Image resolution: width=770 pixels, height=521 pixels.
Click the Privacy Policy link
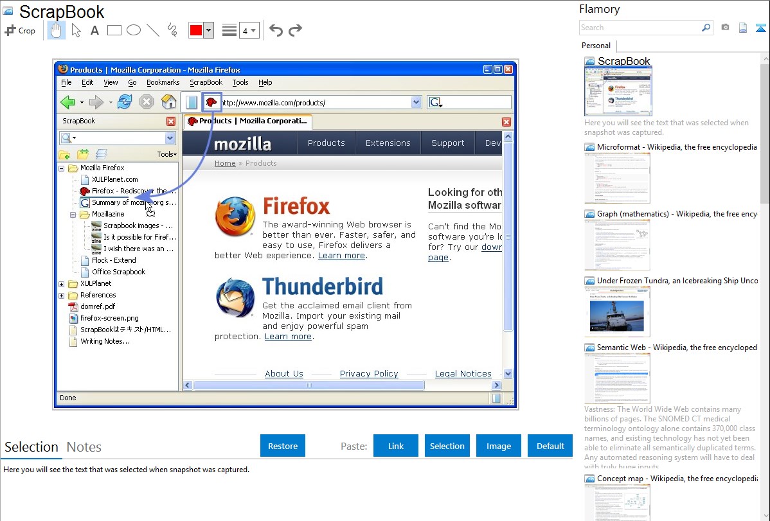point(369,374)
